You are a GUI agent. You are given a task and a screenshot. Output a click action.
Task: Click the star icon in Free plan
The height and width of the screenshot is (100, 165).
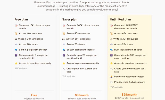[x=16, y=63]
